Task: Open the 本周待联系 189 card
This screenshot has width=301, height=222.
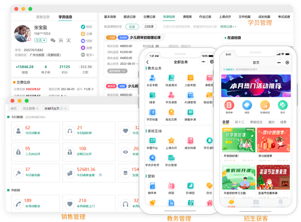Action: 36,203
